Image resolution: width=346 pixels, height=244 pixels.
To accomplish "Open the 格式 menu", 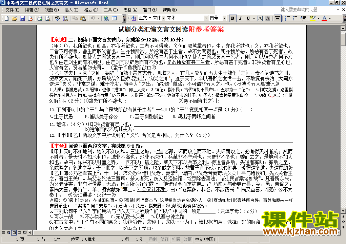I will 91,10.
